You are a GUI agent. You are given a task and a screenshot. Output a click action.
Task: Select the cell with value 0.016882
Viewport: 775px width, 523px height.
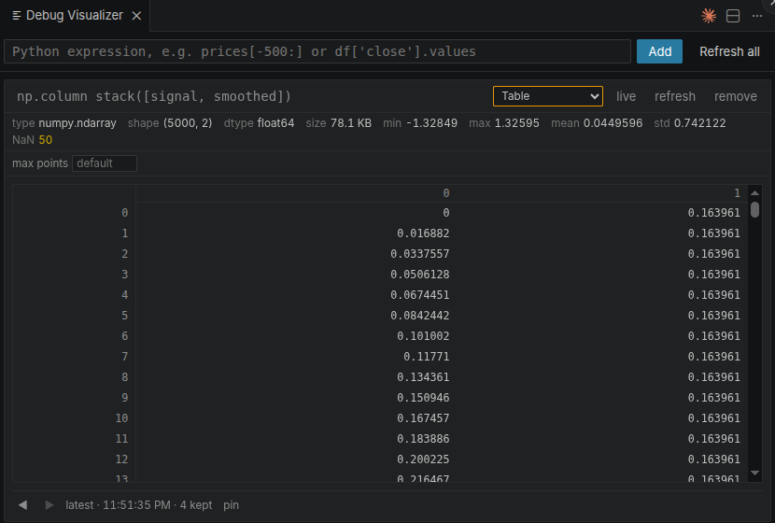coord(423,233)
